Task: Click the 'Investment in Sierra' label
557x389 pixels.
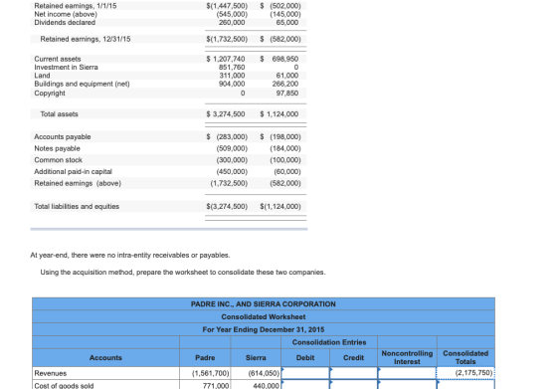Action: pos(66,67)
